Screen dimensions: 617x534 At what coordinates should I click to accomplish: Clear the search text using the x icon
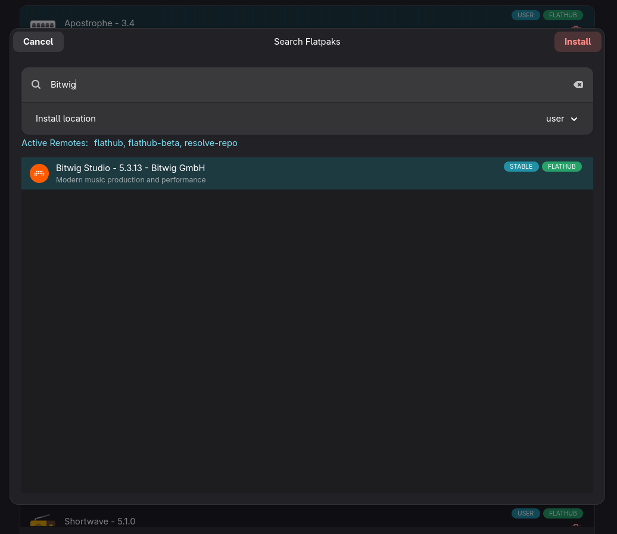(578, 84)
